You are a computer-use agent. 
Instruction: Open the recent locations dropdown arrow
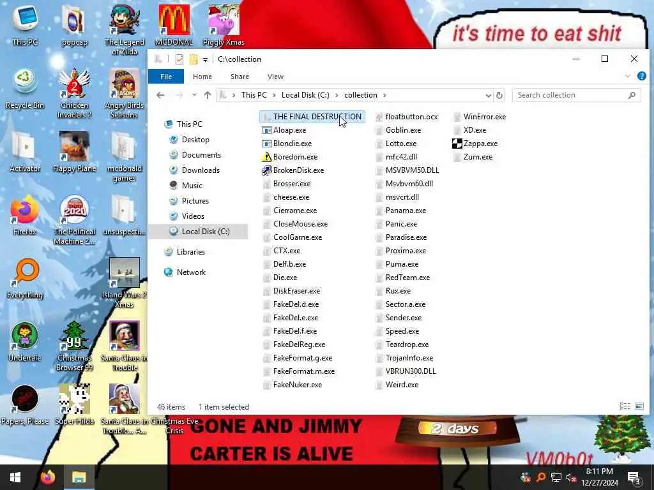click(194, 95)
